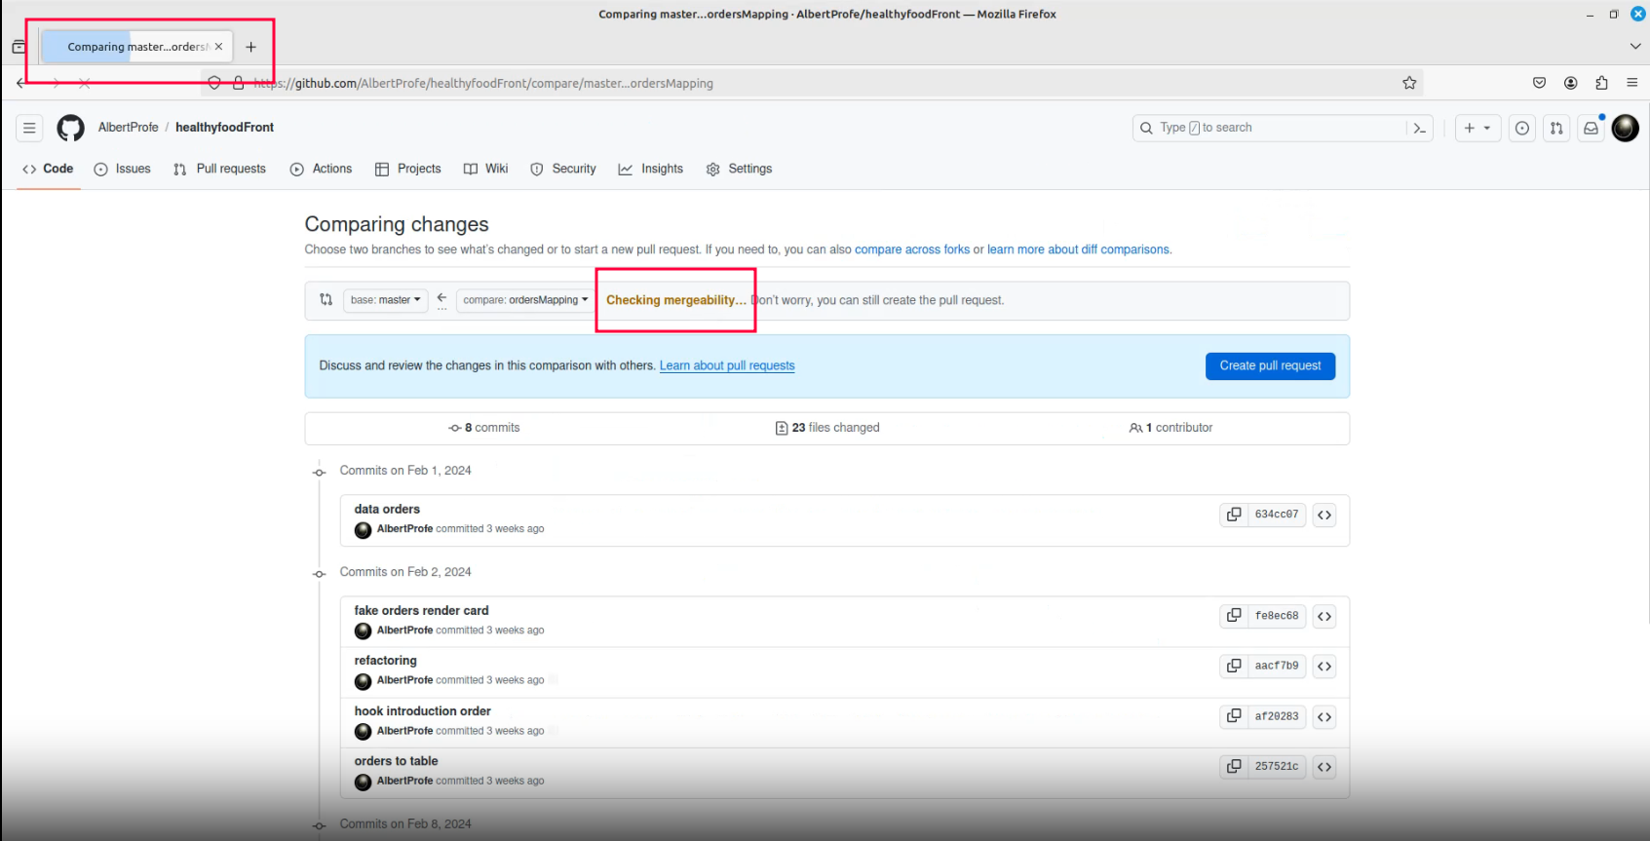Click the Checking mergeability status text
Viewport: 1650px width, 841px height.
click(x=676, y=300)
